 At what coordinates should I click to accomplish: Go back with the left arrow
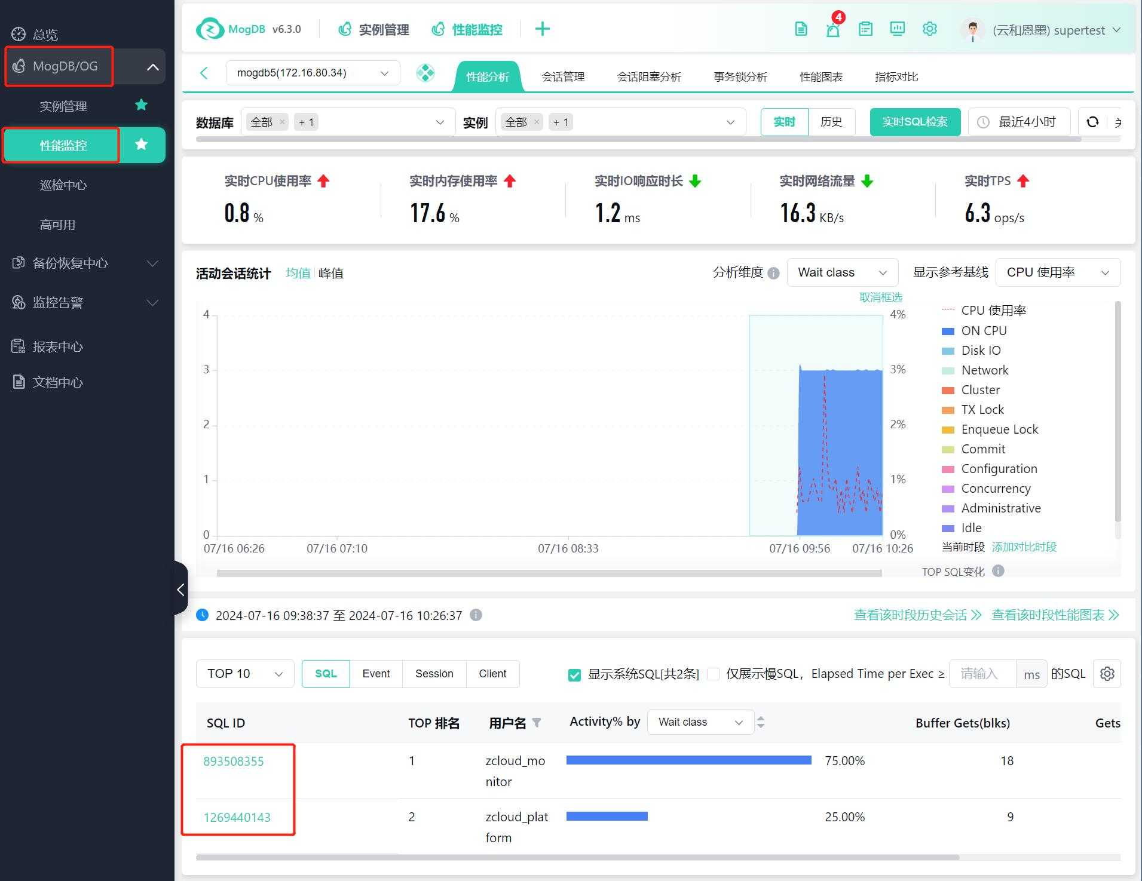pos(204,73)
